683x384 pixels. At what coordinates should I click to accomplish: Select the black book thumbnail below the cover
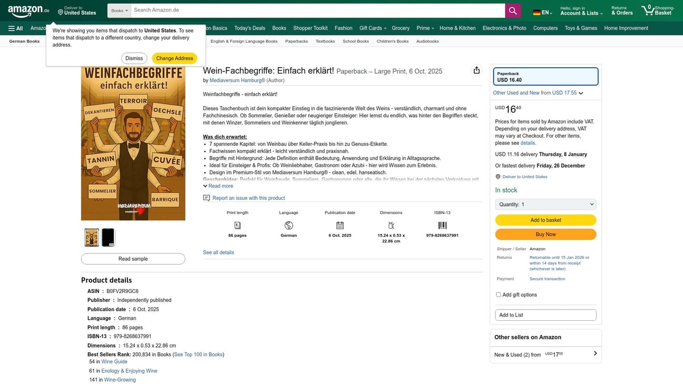[x=108, y=237]
